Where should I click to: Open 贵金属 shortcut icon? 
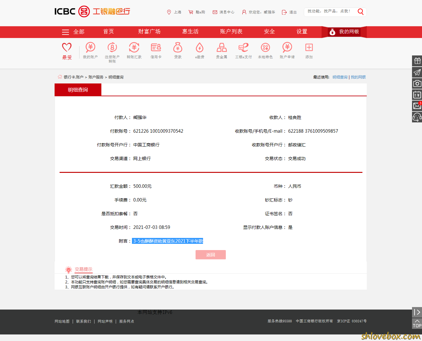click(222, 47)
